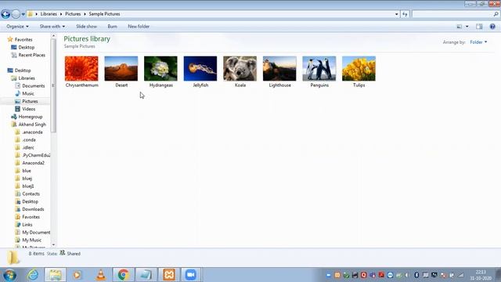Image resolution: width=501 pixels, height=282 pixels.
Task: Open the .conda folder
Action: [29, 139]
